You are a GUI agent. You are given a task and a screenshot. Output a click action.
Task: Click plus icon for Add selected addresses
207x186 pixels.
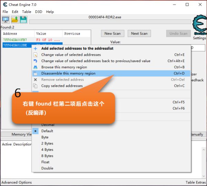coord(35,49)
